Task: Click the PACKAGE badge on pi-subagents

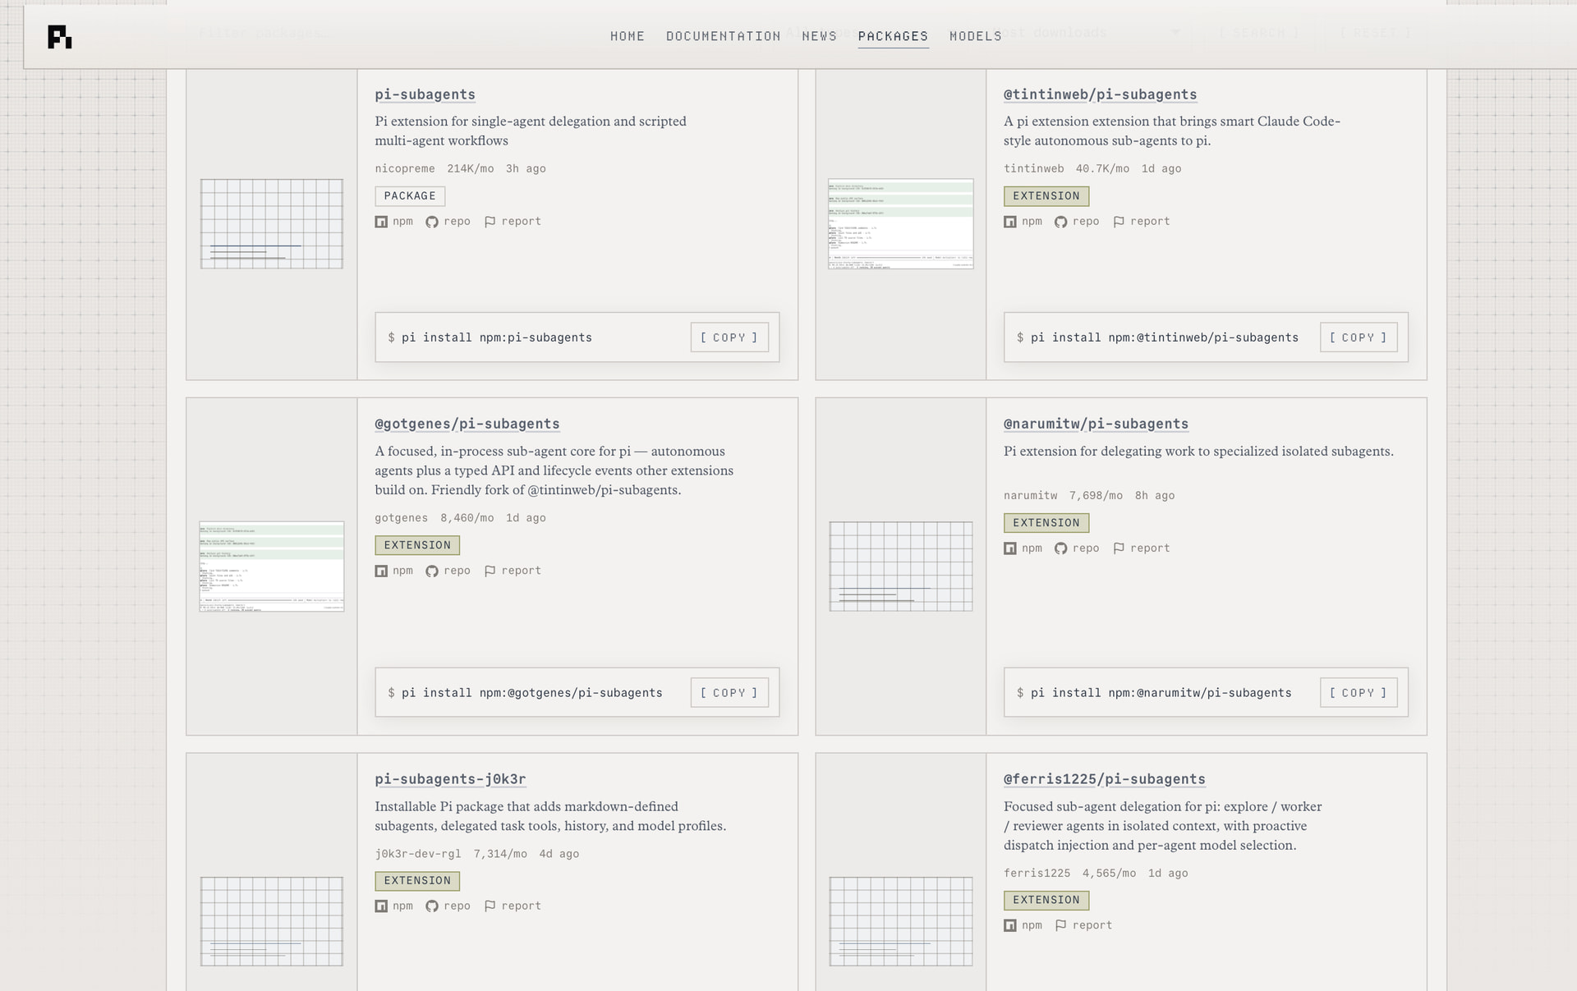Action: tap(410, 196)
